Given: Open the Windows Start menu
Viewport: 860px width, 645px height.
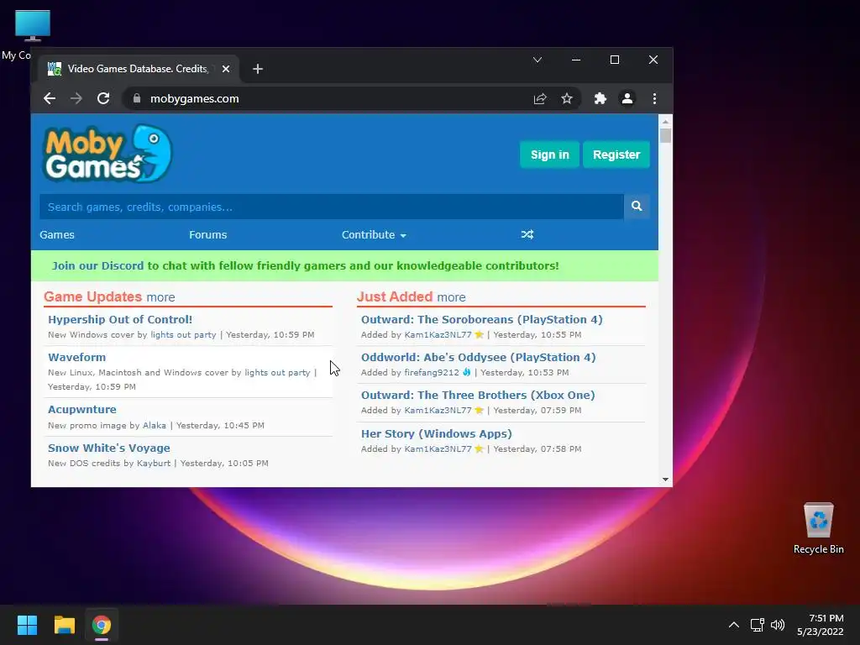Looking at the screenshot, I should (x=27, y=625).
